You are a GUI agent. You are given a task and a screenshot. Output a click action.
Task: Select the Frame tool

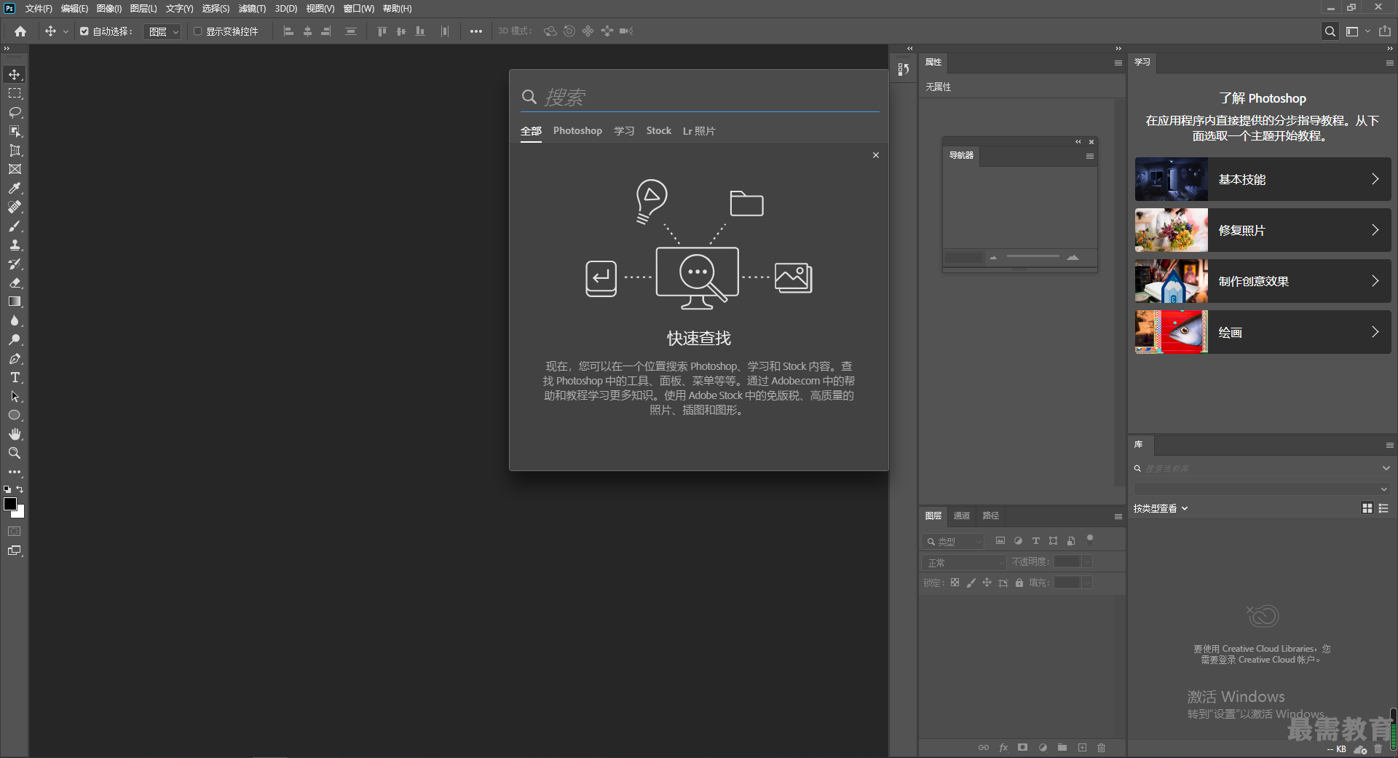(15, 169)
